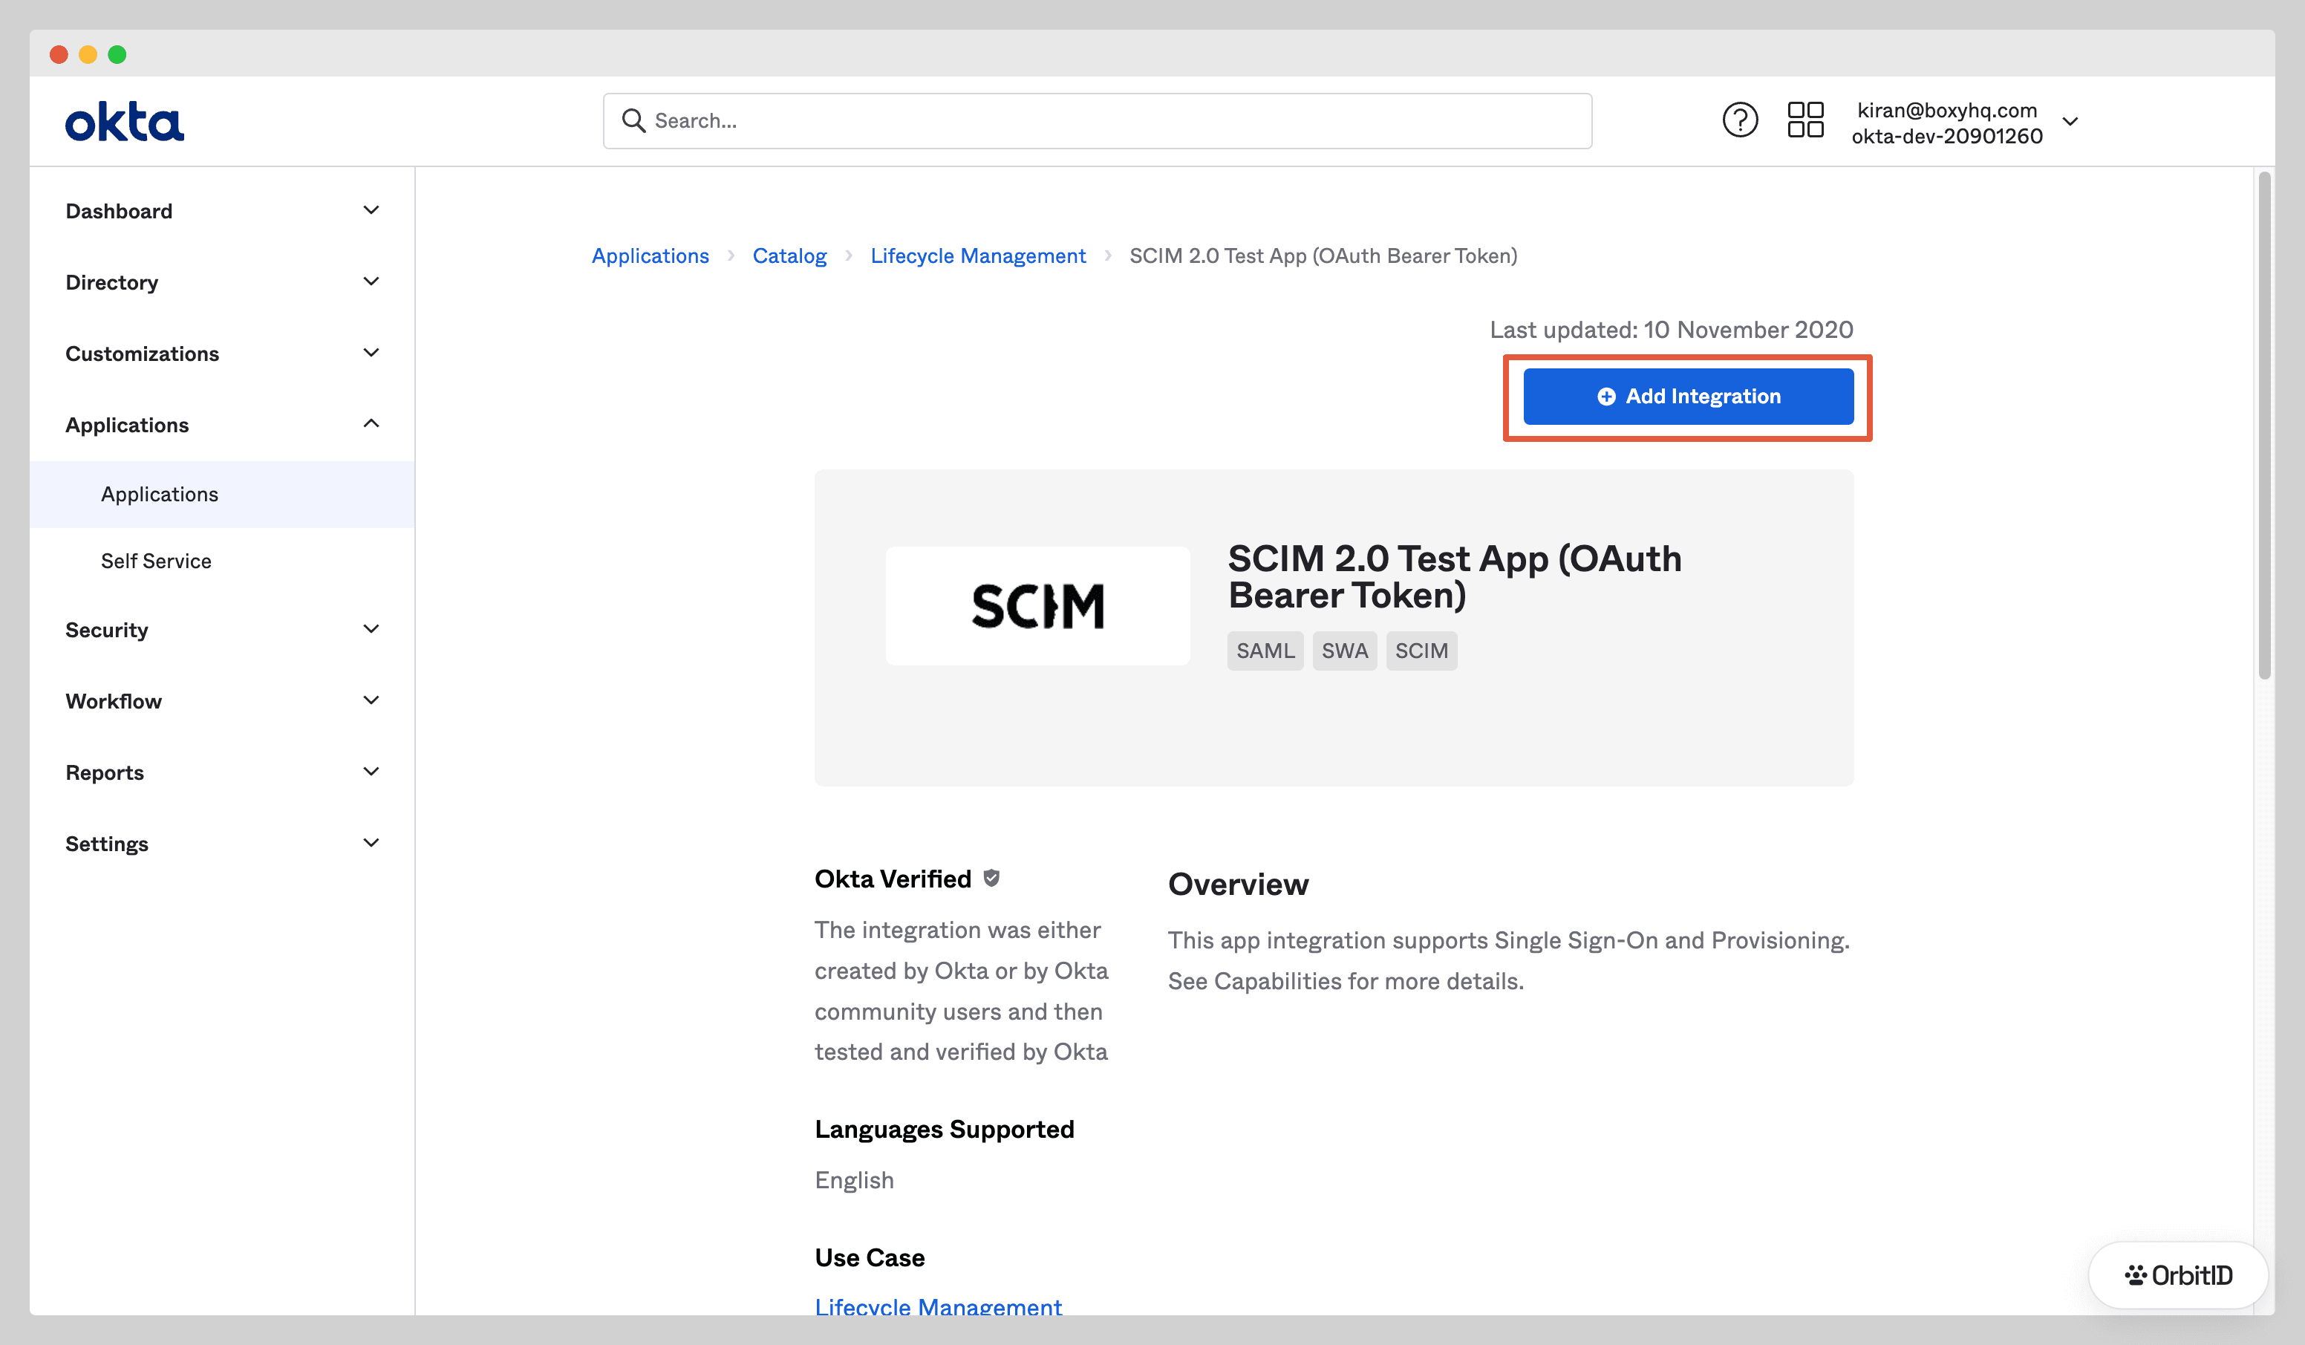Click the SCIM tag
The image size is (2305, 1345).
coord(1421,651)
